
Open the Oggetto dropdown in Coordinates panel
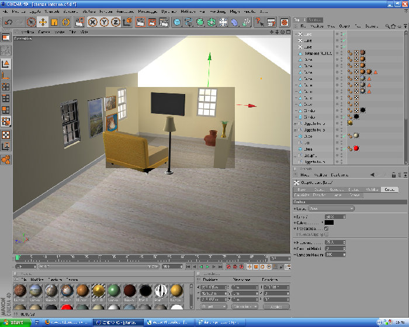pyautogui.click(x=213, y=307)
